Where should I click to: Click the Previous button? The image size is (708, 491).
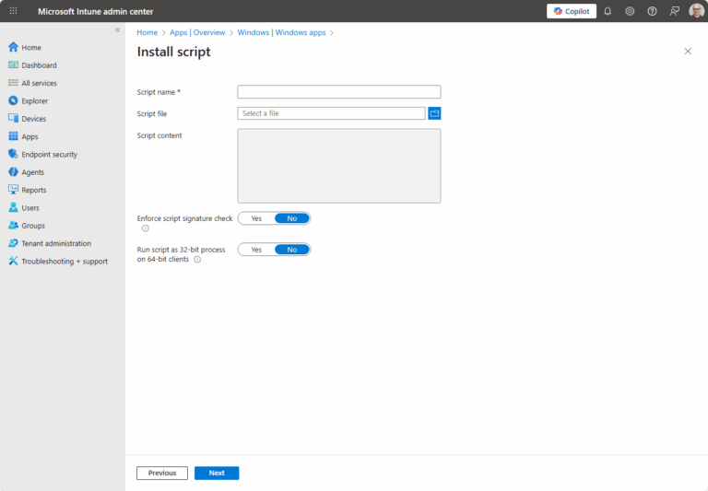(x=162, y=473)
